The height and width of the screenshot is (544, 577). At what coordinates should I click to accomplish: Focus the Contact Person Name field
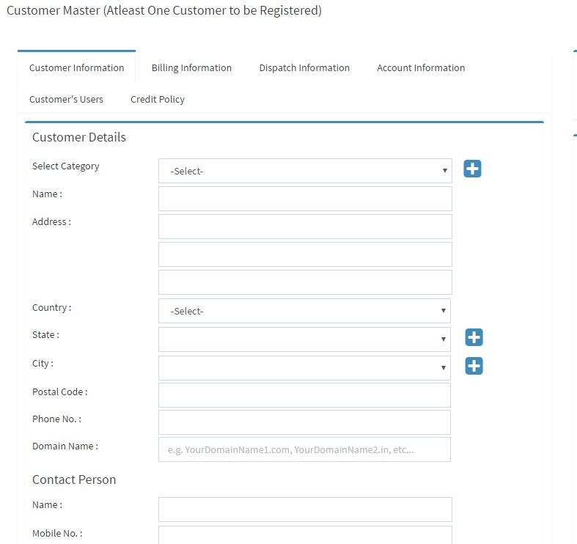(x=305, y=510)
